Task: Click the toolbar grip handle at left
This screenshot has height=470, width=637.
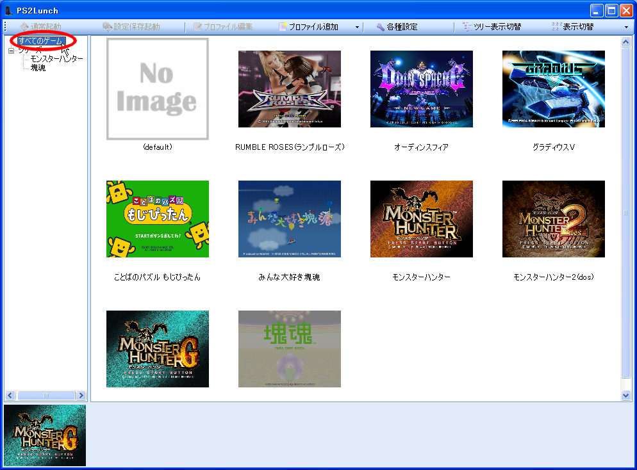Action: 5,27
